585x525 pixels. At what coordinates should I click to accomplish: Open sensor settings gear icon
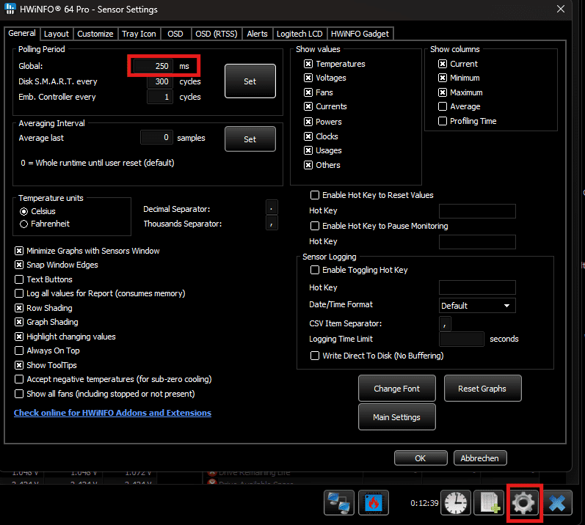(523, 503)
